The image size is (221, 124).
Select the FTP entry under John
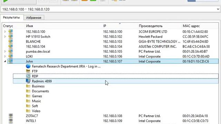pos(35,71)
